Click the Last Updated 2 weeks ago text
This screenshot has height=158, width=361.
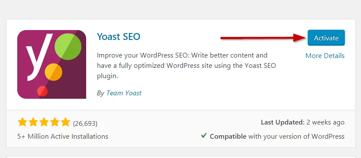pos(302,122)
